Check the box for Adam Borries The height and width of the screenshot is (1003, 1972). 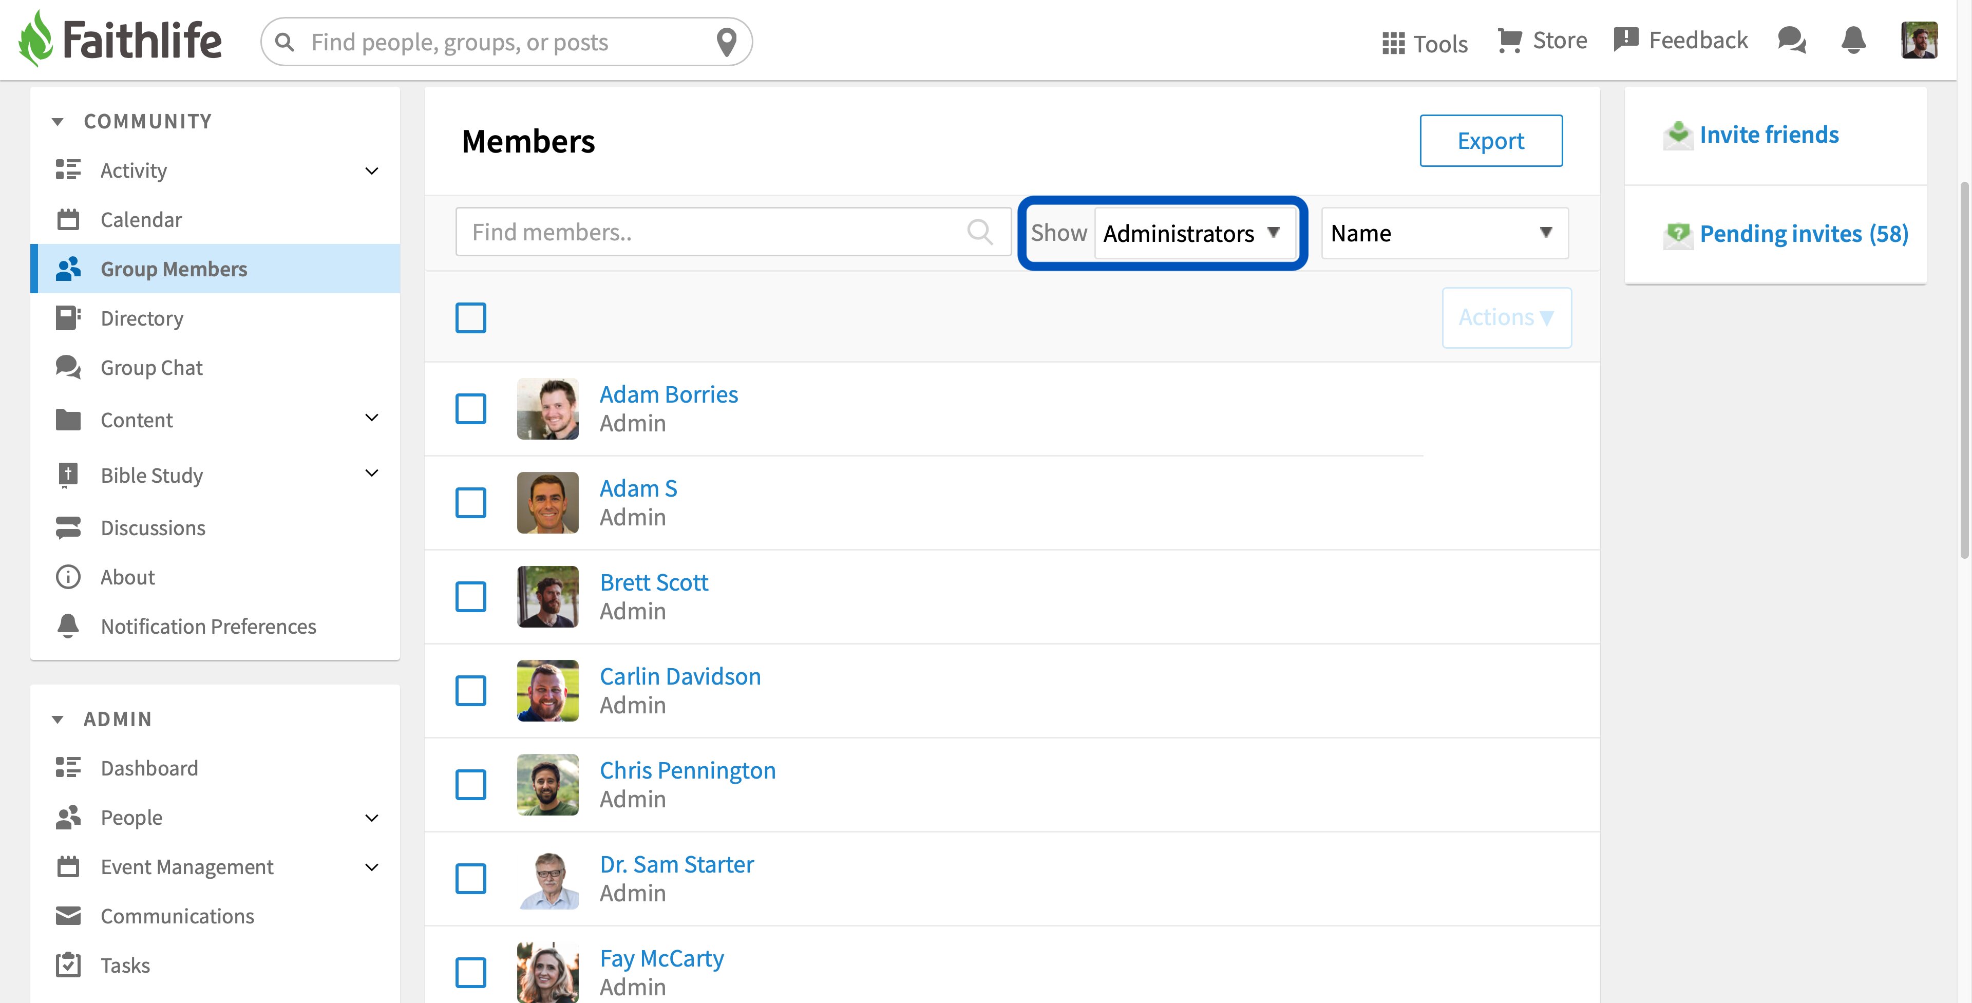coord(471,409)
